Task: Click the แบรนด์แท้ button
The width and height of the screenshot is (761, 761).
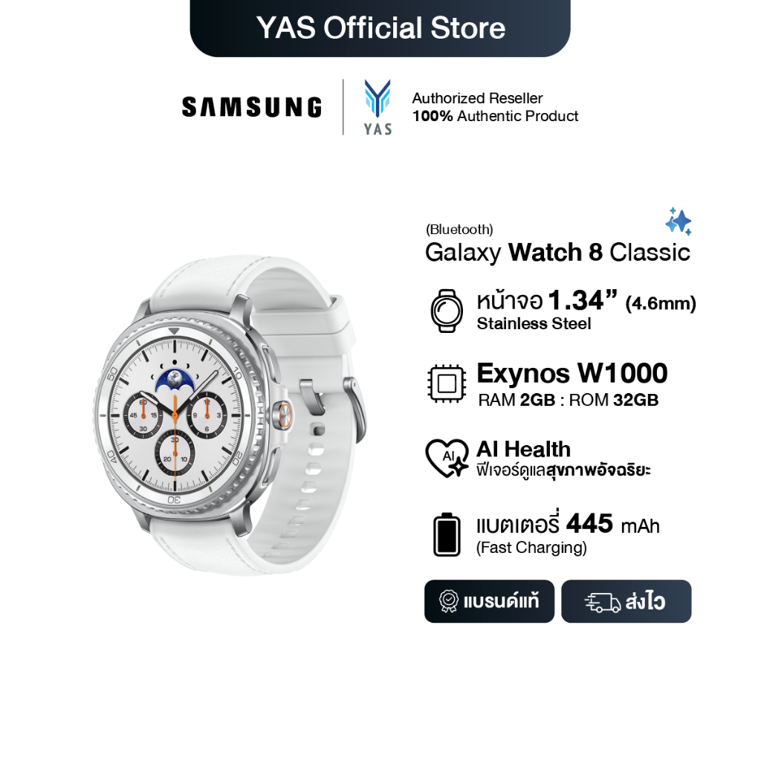Action: 489,601
